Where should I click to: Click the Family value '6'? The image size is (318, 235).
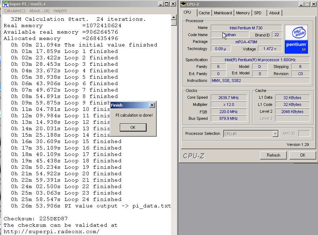tap(218, 67)
